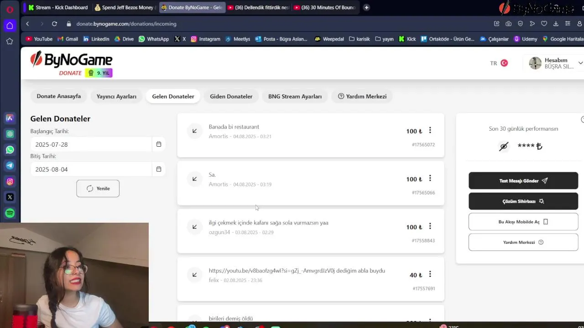Click Test Mesajı Gönder button
Screen dimensions: 584x328
[523, 180]
